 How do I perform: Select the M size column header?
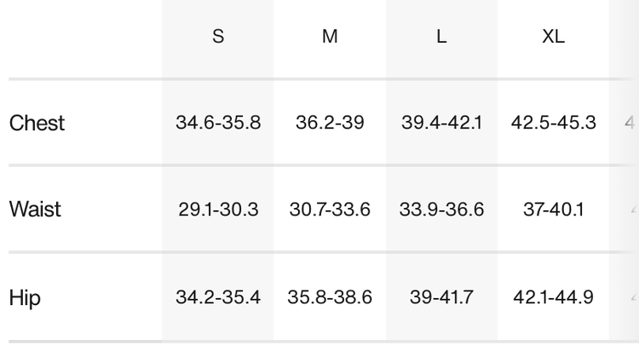point(330,37)
